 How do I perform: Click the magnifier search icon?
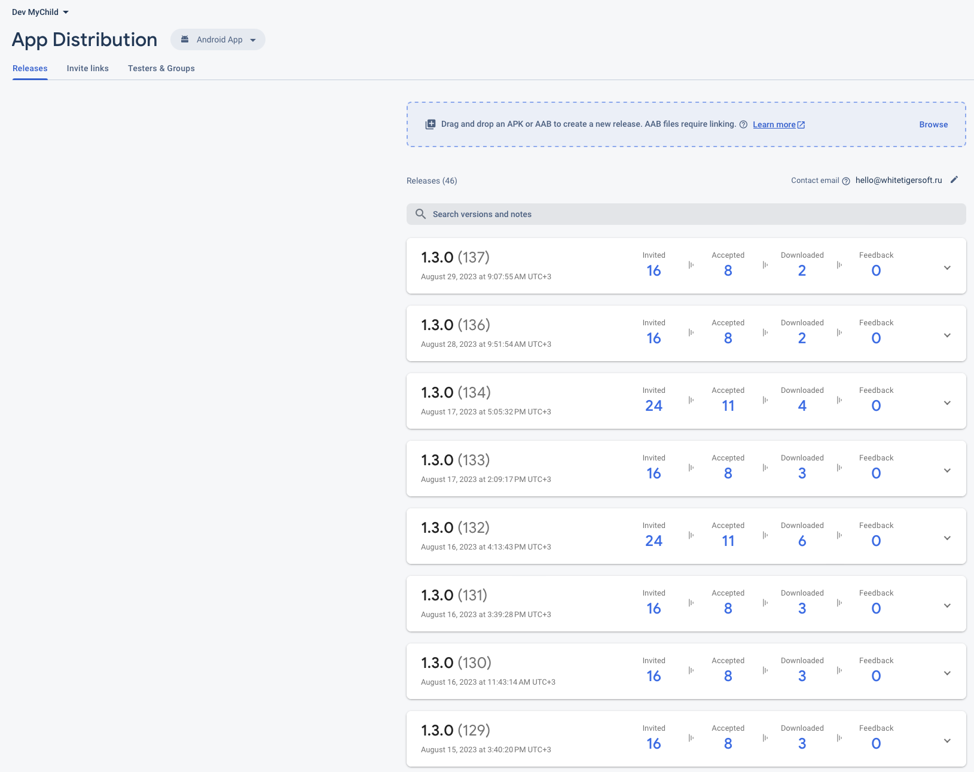pos(420,213)
